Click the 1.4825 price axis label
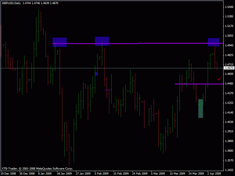 pos(229,55)
